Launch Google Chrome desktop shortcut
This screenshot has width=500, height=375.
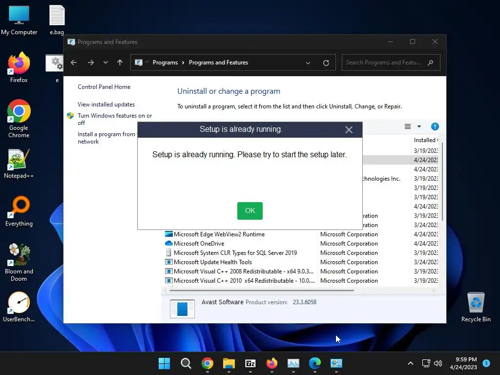(19, 119)
